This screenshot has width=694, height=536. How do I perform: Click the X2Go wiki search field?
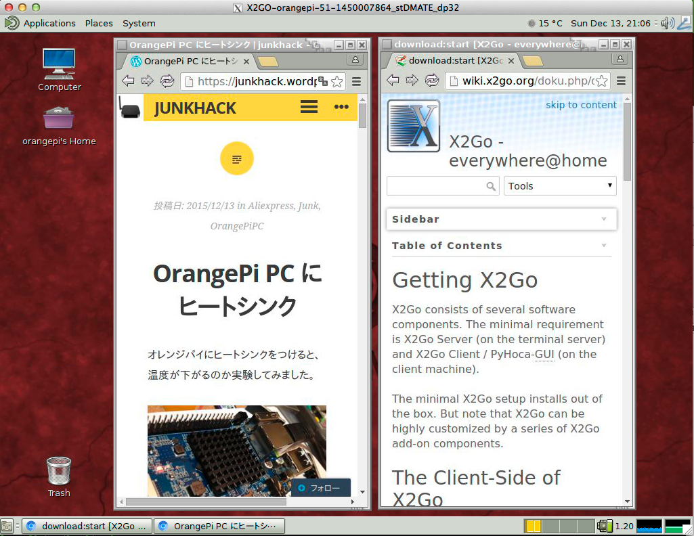click(437, 186)
